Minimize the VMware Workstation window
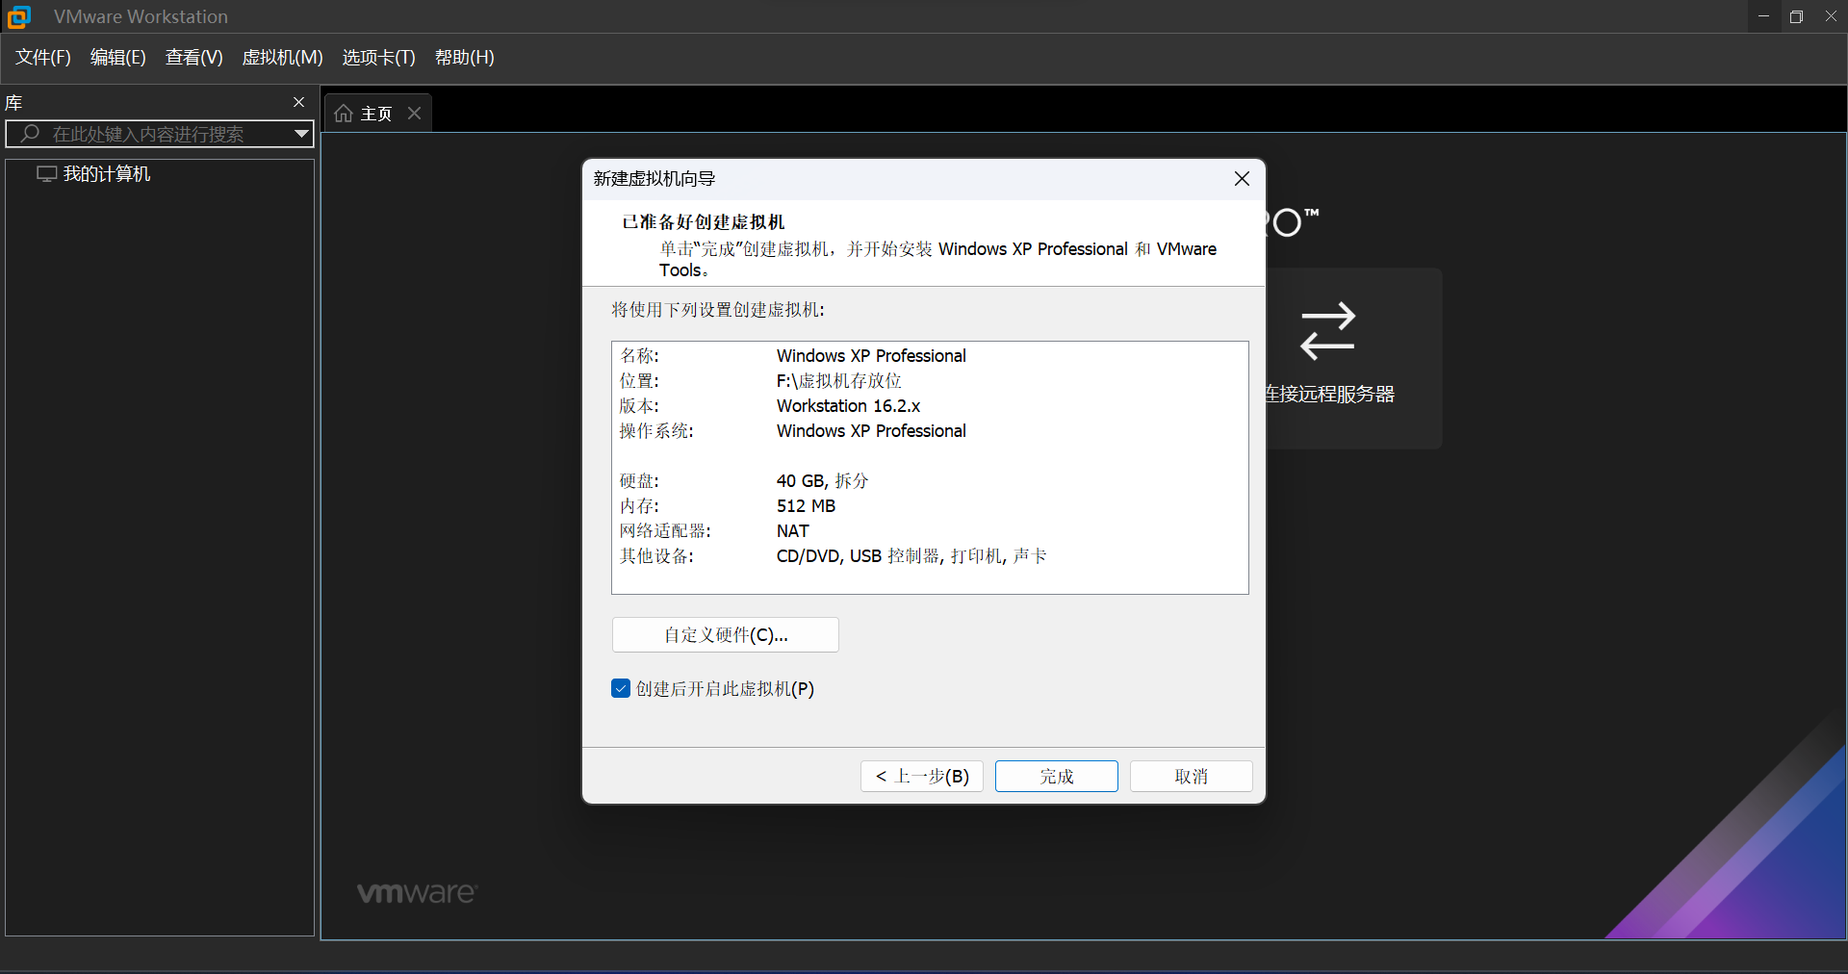 [1763, 16]
